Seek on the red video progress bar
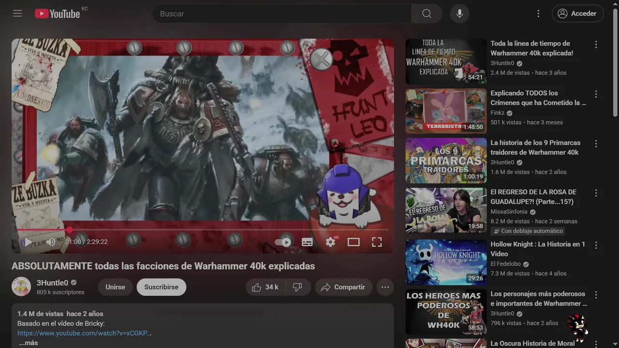This screenshot has height=348, width=619. 203,230
